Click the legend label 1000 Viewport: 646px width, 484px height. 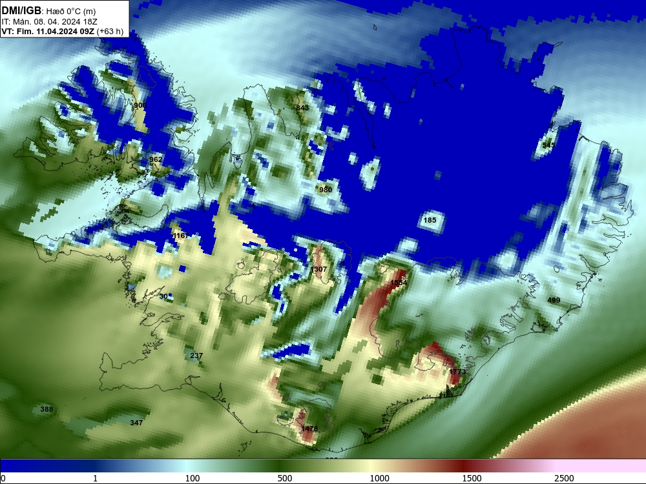point(379,478)
